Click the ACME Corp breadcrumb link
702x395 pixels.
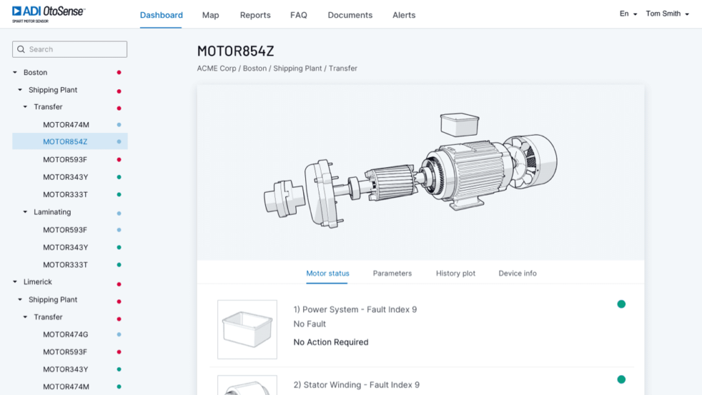coord(217,68)
